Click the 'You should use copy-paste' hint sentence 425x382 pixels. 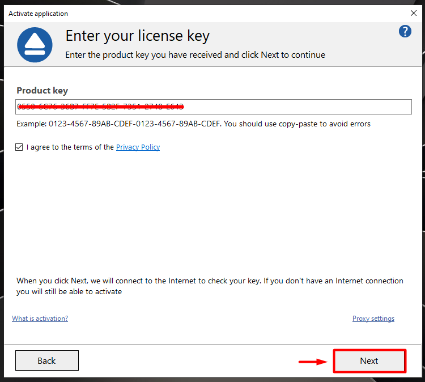[297, 124]
